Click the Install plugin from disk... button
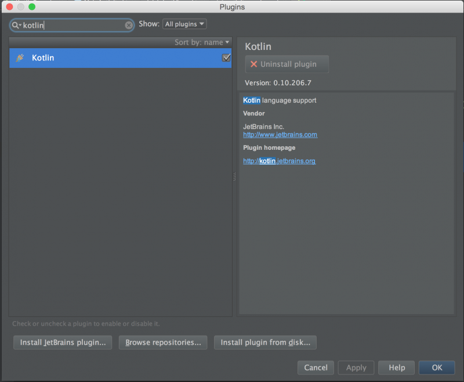This screenshot has height=382, width=464. click(x=265, y=343)
